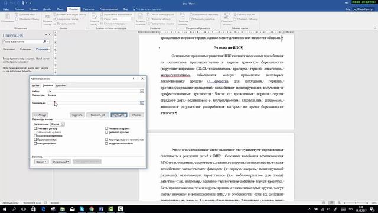
Task: Open the Share (Общий доступ) button
Action: pos(363,9)
